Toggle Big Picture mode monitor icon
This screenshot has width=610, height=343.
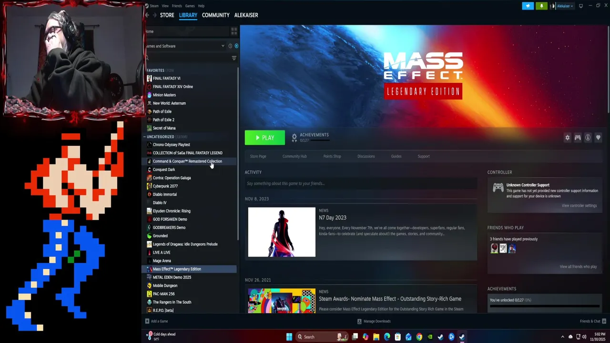580,6
